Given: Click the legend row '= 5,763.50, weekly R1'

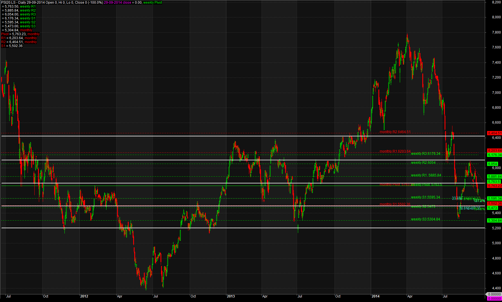Looking at the screenshot, I should (x=19, y=6).
